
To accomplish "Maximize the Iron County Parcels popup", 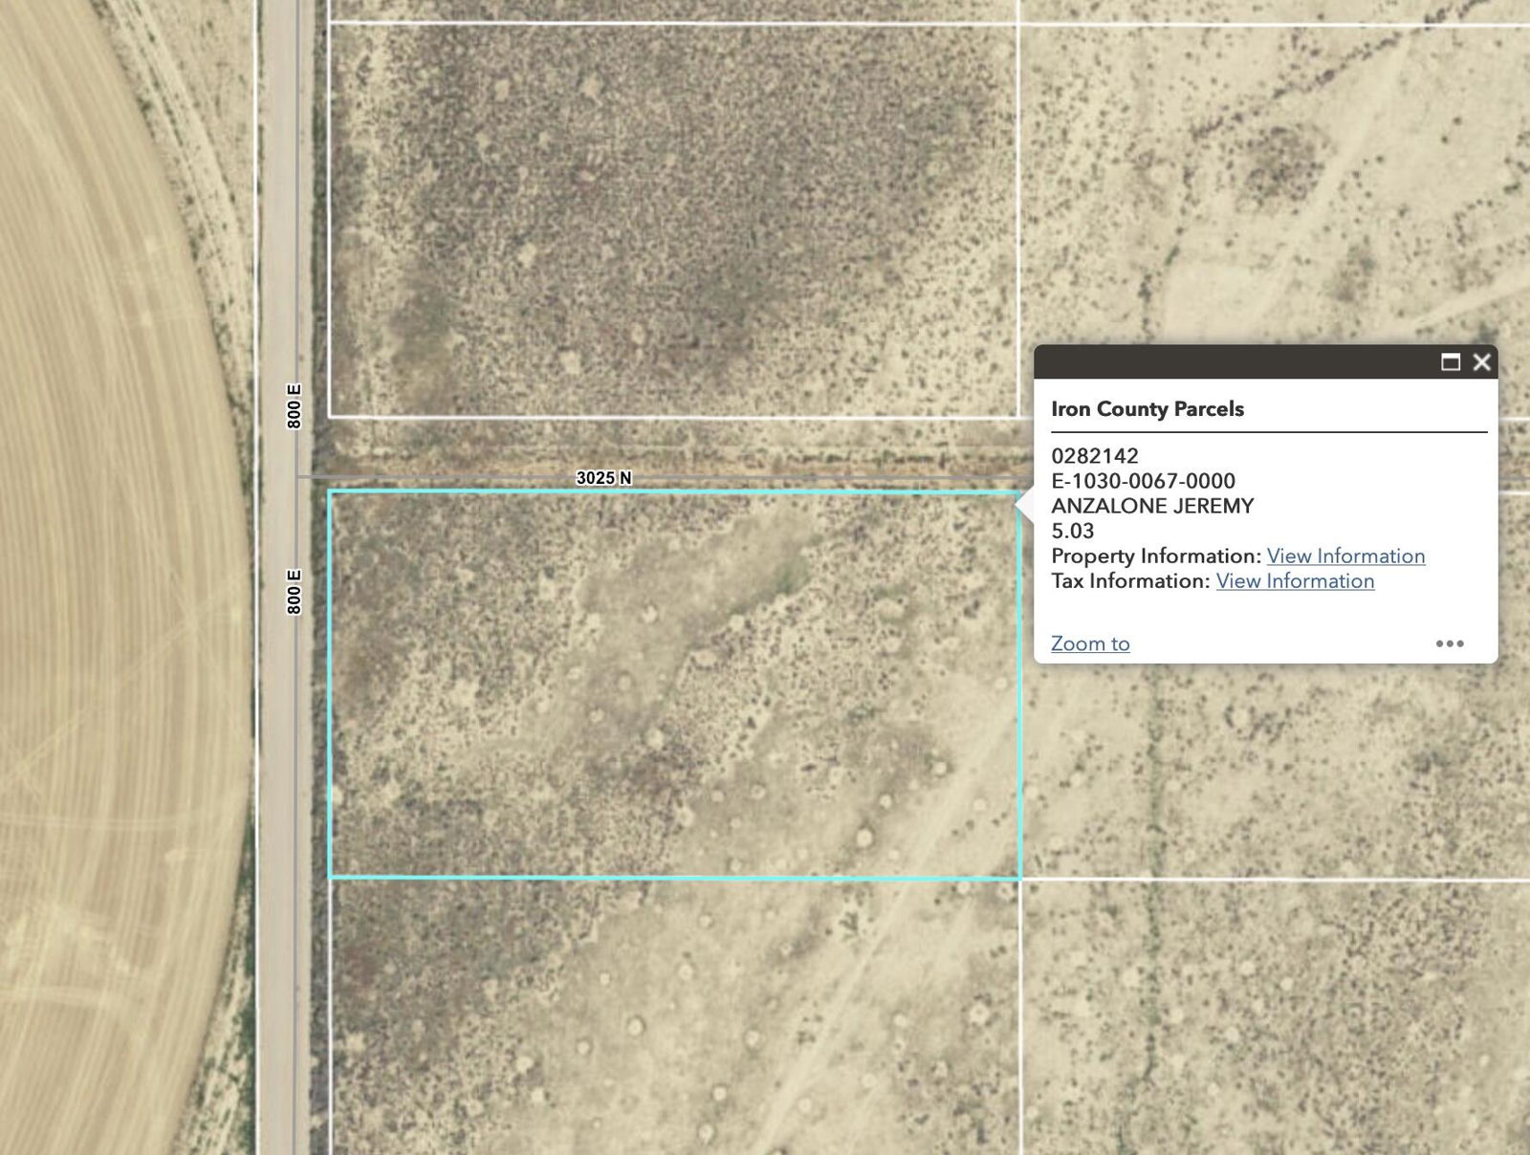I will click(x=1451, y=362).
